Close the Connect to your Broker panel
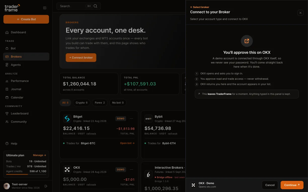This screenshot has height=192, width=308. [300, 13]
